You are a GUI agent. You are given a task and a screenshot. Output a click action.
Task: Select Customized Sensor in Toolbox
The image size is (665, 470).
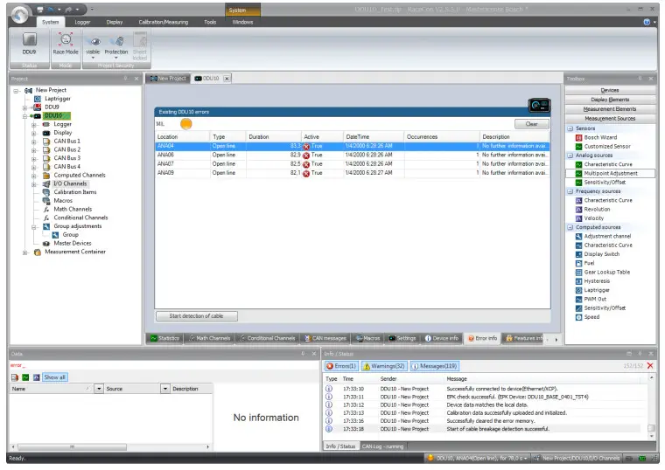[607, 147]
